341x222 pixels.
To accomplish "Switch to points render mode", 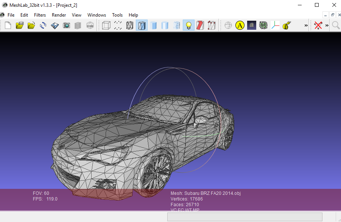I will pyautogui.click(x=118, y=25).
